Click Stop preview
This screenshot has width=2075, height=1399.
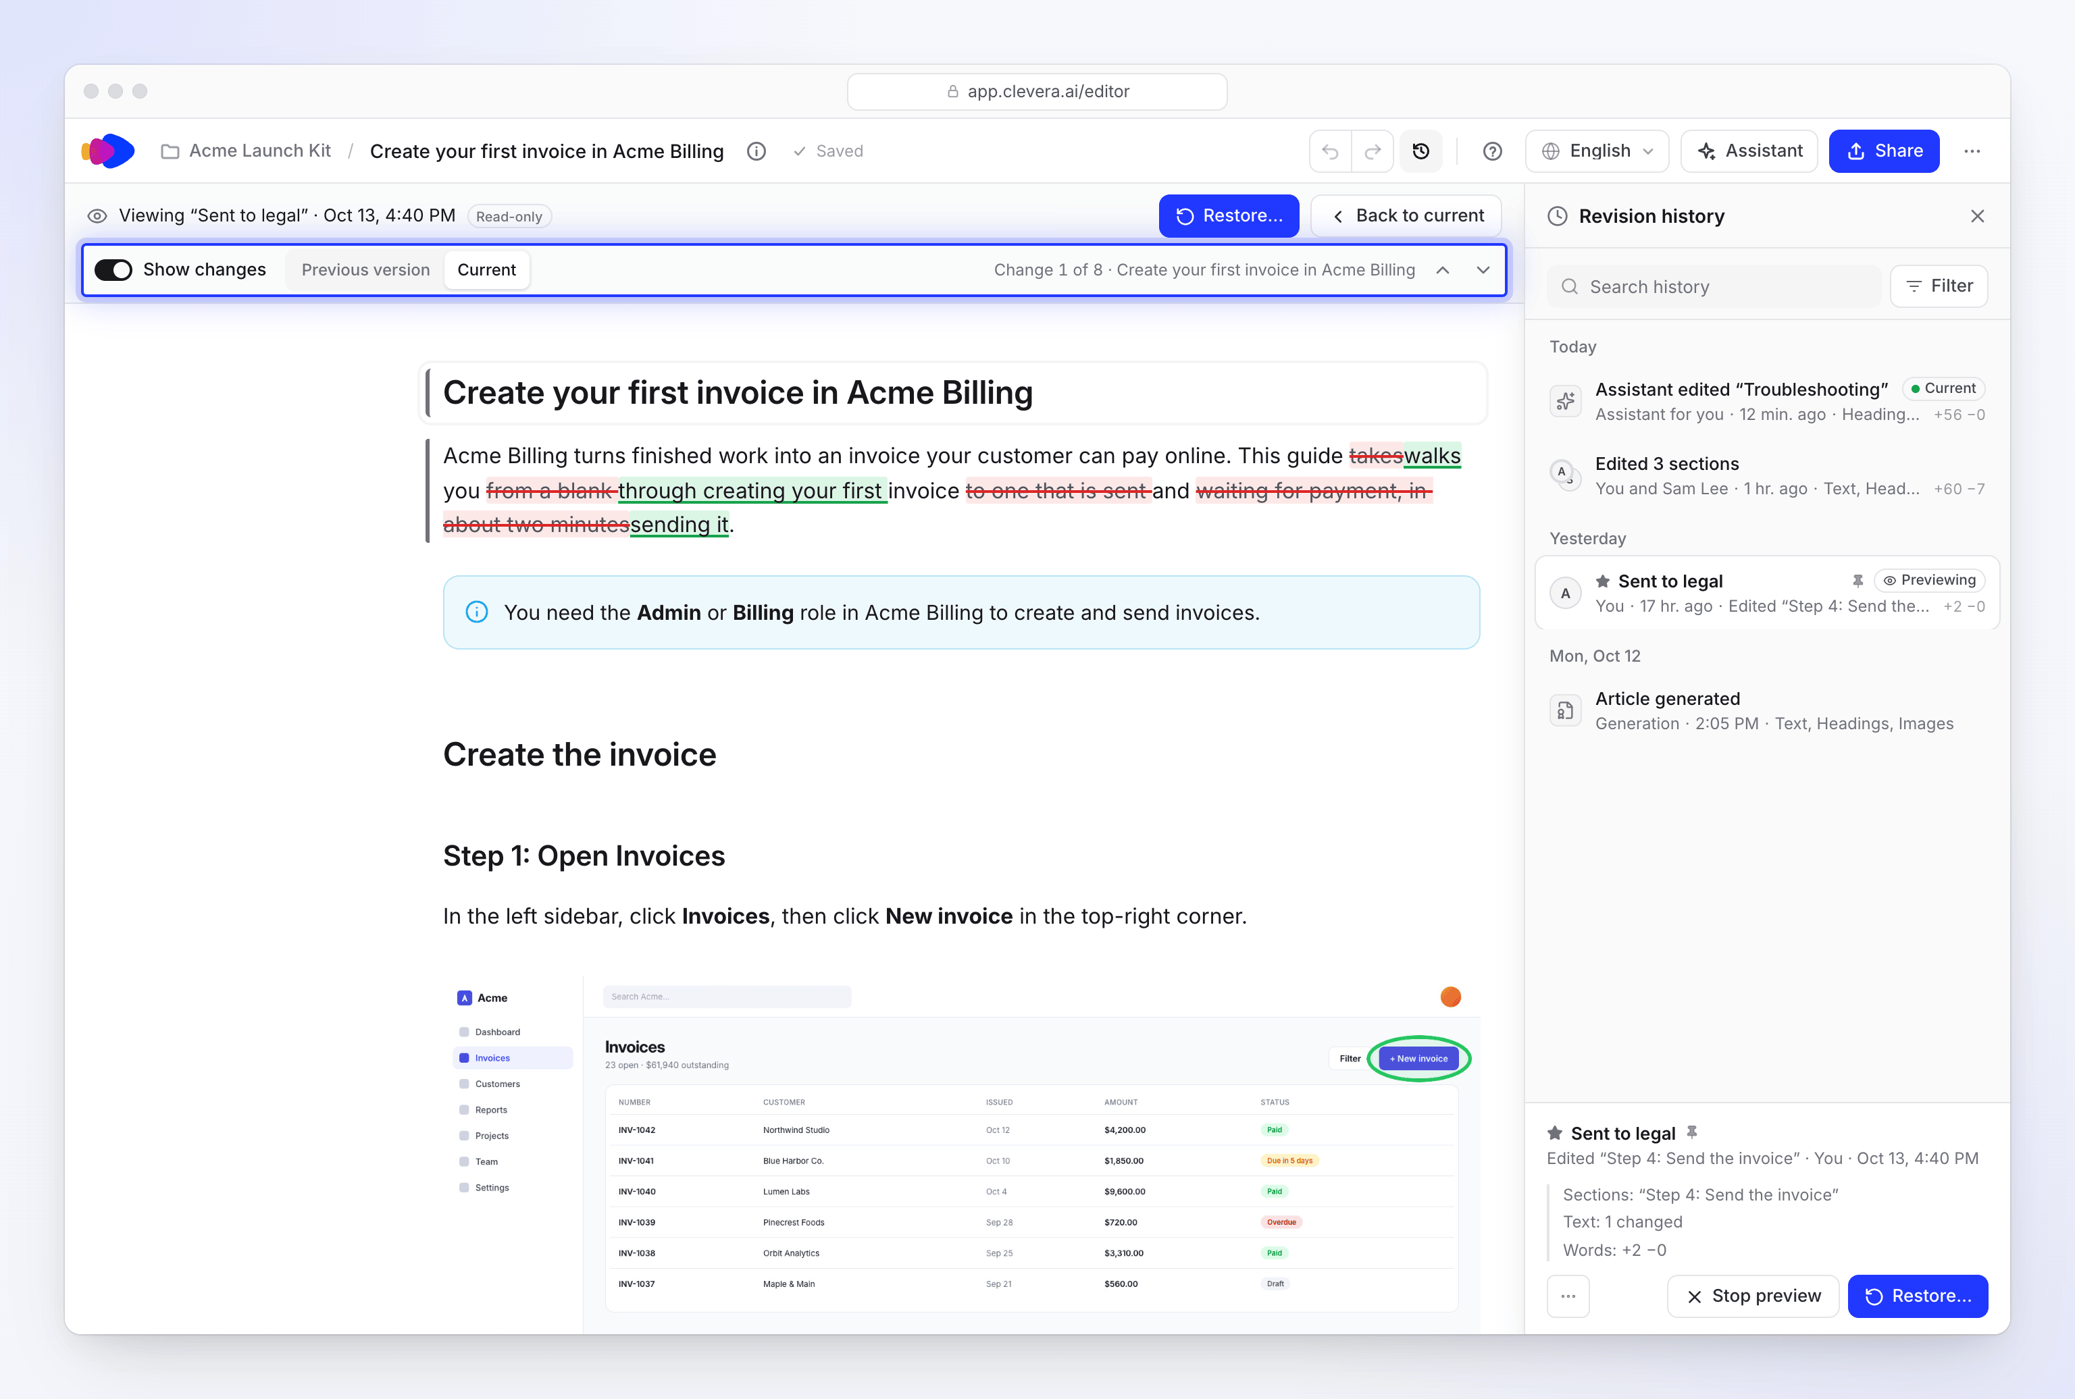1753,1296
